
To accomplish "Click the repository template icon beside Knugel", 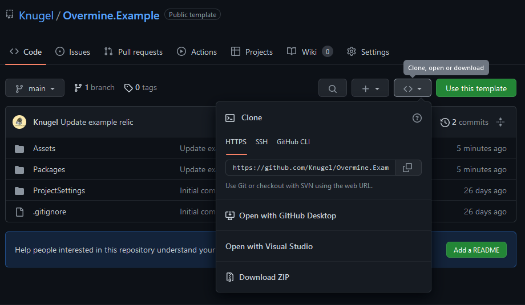I will pyautogui.click(x=10, y=14).
